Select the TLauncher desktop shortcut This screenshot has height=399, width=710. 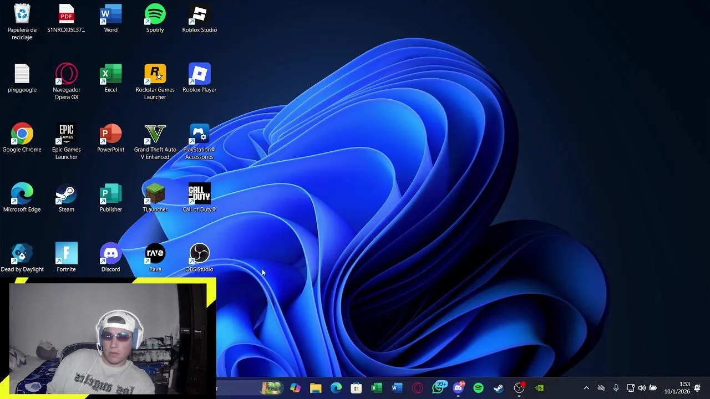[155, 198]
